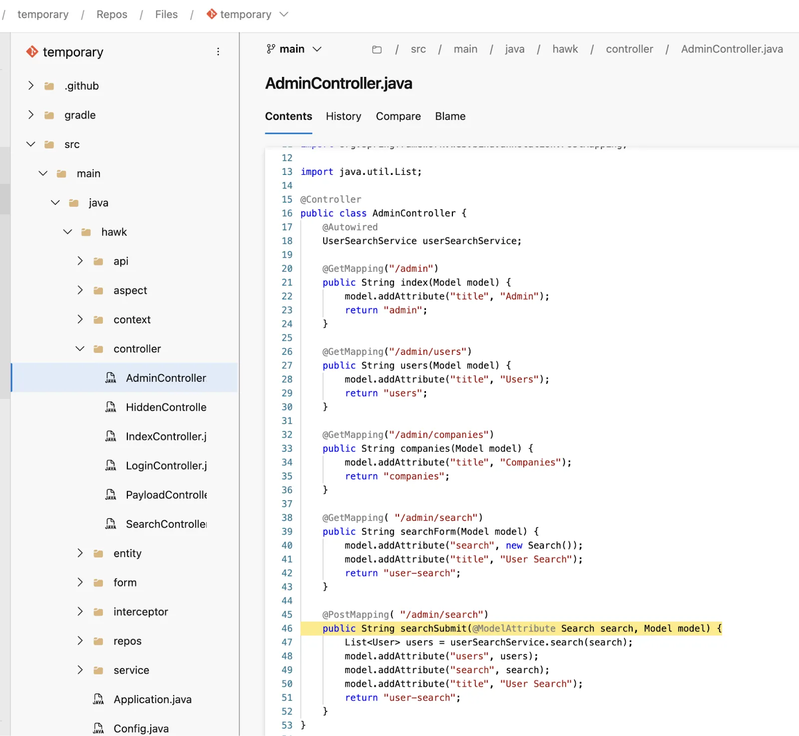Image resolution: width=799 pixels, height=736 pixels.
Task: Expand the repos folder chevron
Action: (x=80, y=641)
